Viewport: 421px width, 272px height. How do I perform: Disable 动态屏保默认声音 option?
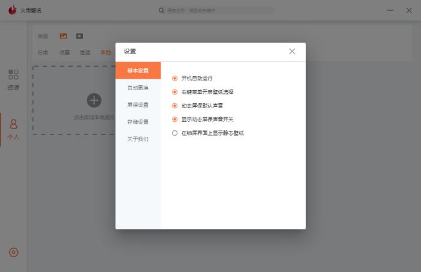tap(175, 106)
